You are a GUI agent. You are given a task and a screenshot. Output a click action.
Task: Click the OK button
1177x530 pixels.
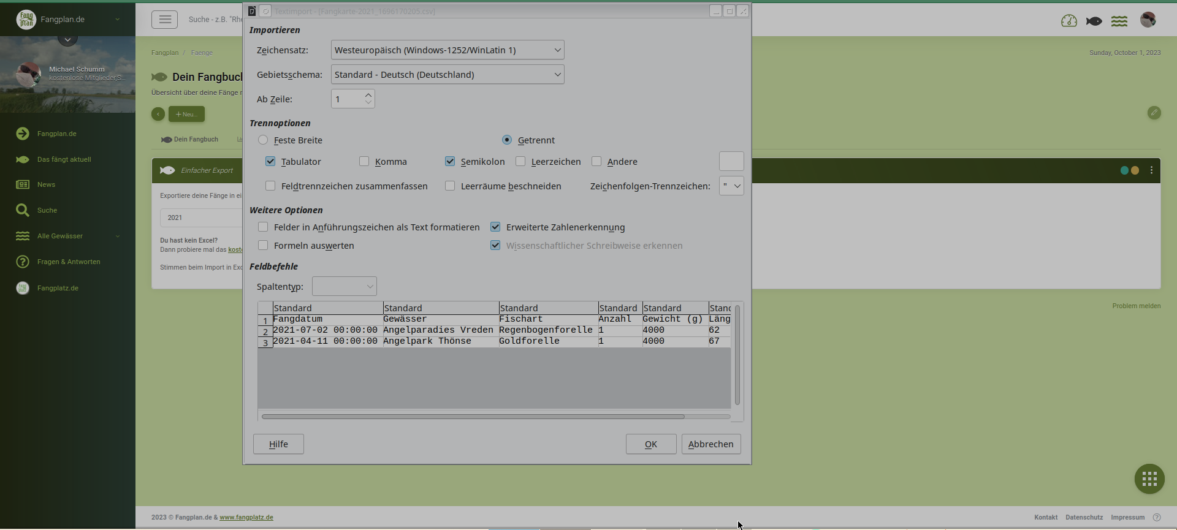point(650,444)
